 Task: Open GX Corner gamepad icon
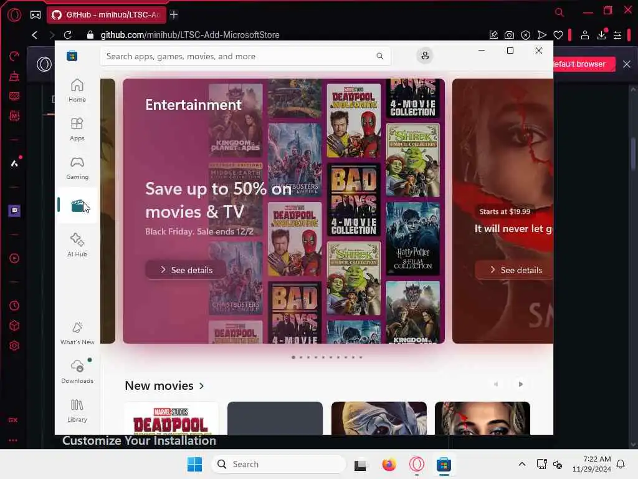(36, 15)
